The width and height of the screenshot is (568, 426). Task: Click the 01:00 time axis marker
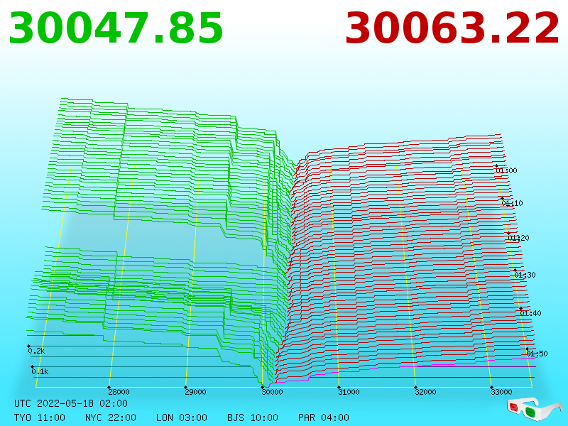(x=506, y=170)
